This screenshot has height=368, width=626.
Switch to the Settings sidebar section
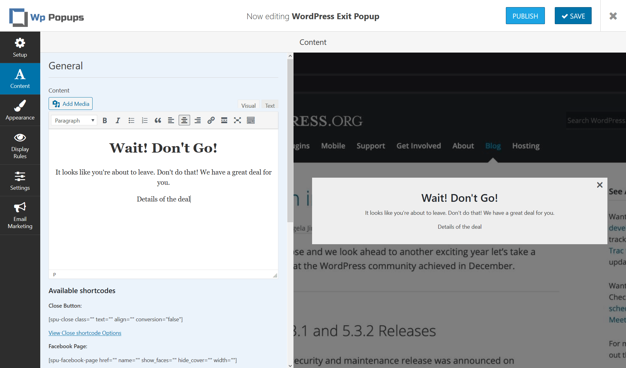point(20,181)
